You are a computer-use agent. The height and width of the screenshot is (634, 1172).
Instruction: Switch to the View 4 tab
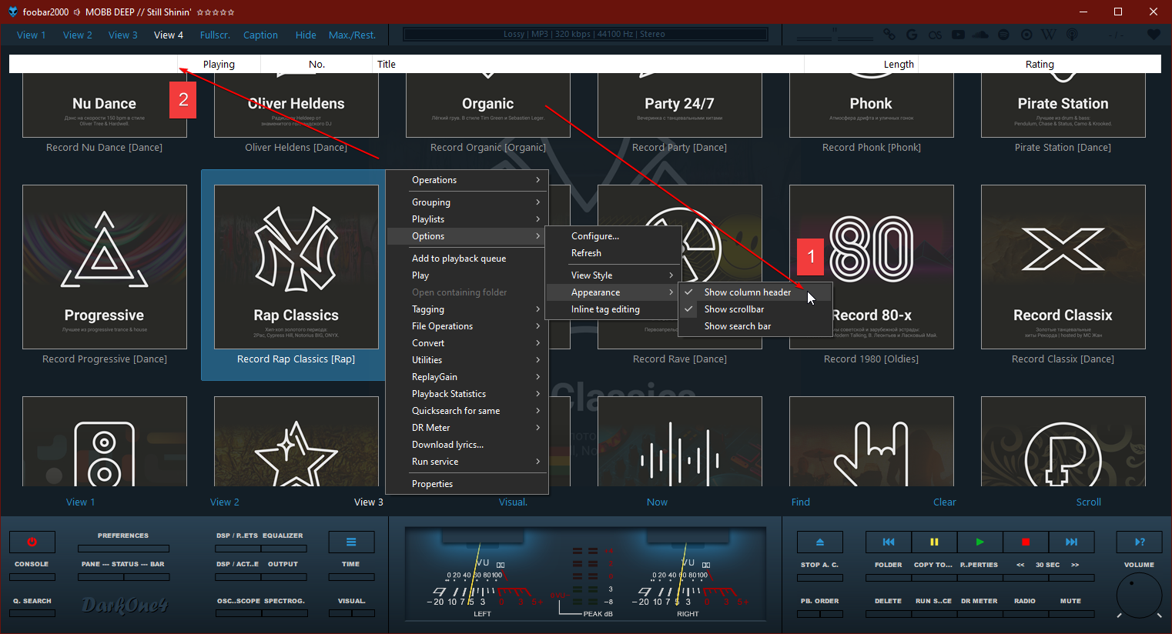(169, 35)
